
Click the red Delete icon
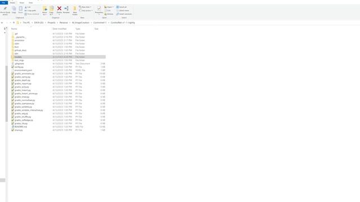[59, 8]
